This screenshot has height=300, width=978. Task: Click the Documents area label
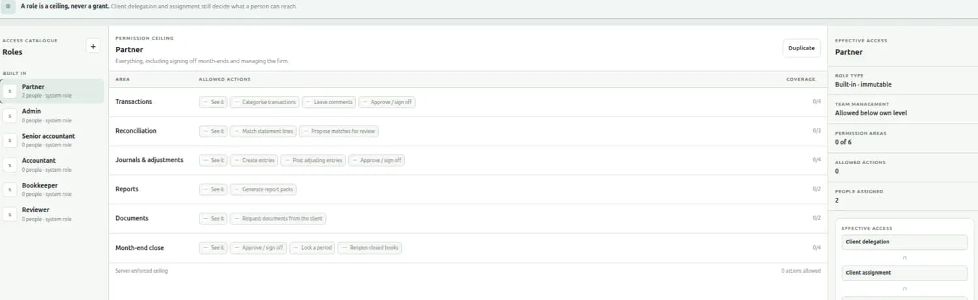(x=132, y=219)
